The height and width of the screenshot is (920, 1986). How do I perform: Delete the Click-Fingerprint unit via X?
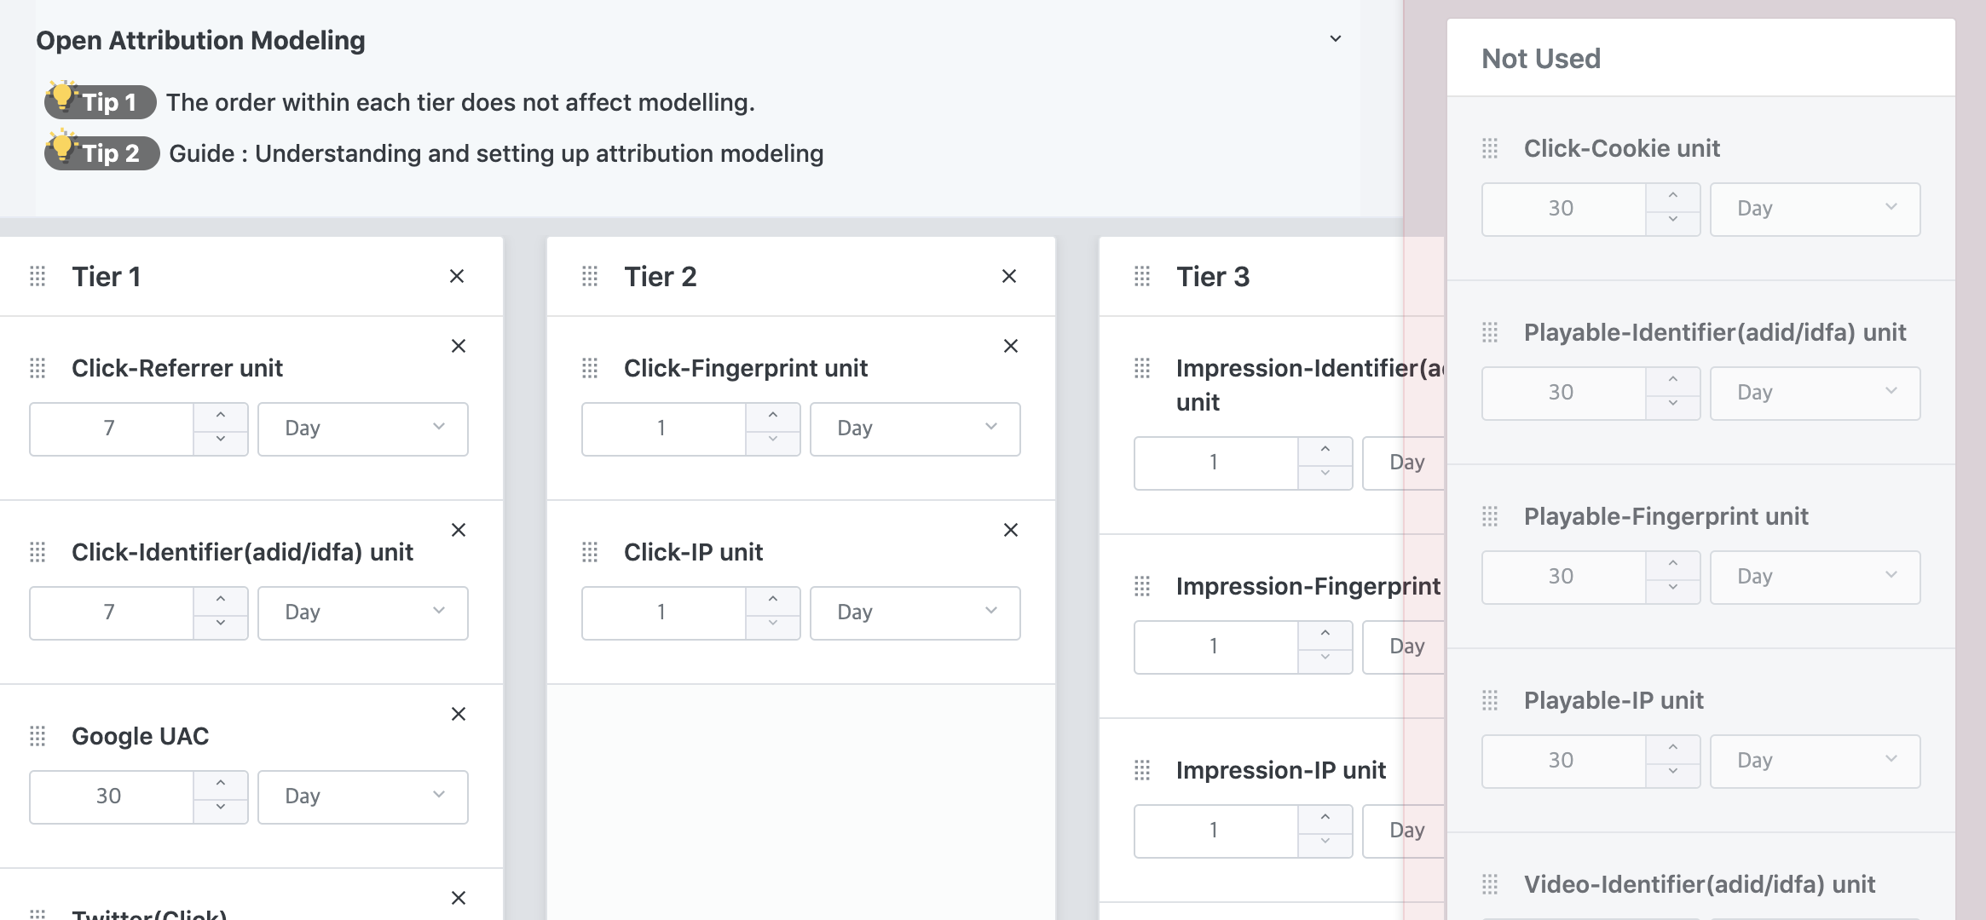tap(1011, 346)
